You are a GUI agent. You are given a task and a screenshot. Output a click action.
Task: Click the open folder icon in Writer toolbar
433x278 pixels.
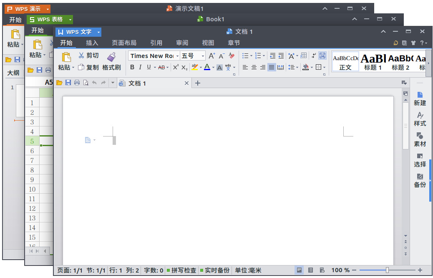click(x=59, y=83)
